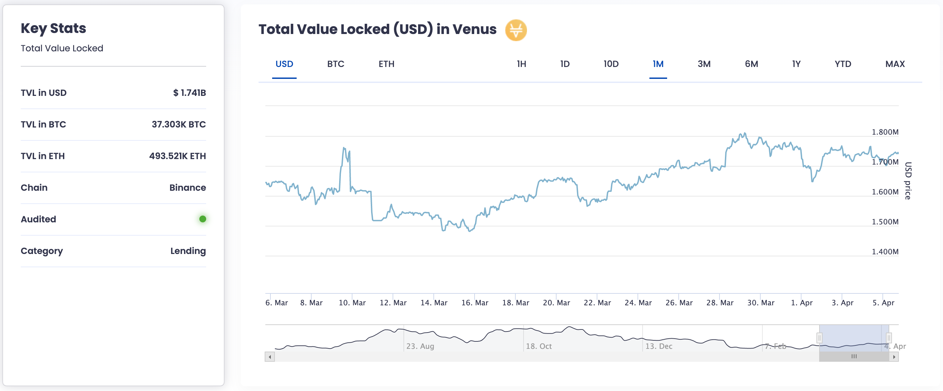Switch chart currency to USD tab
The image size is (943, 391).
pos(284,64)
